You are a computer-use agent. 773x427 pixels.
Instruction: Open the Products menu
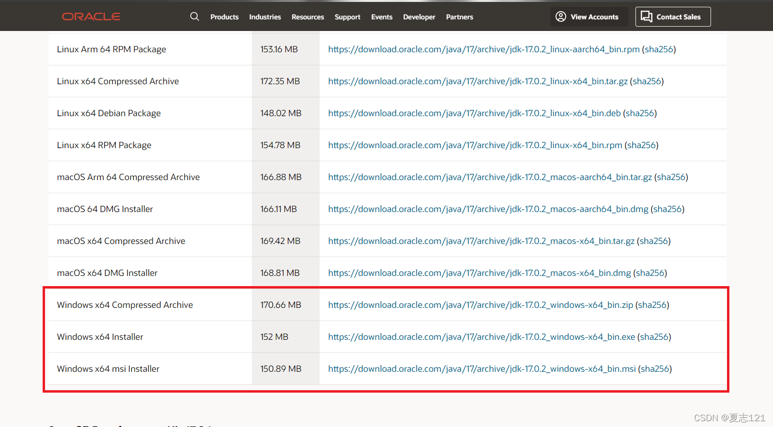point(224,17)
